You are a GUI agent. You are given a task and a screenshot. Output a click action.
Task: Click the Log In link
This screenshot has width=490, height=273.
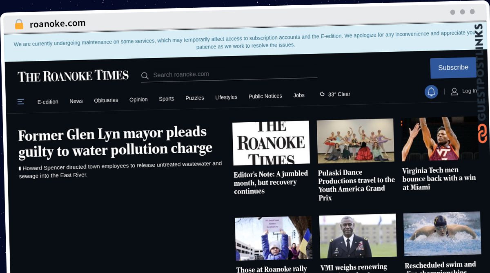(x=470, y=91)
